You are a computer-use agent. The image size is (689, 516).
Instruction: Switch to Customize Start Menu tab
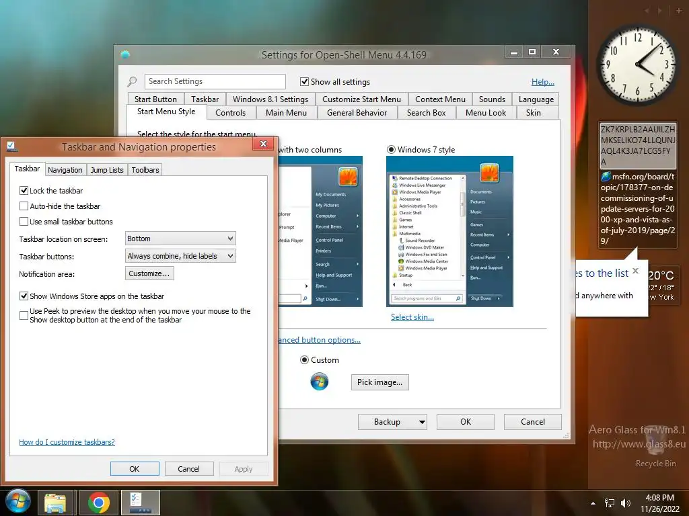point(361,99)
